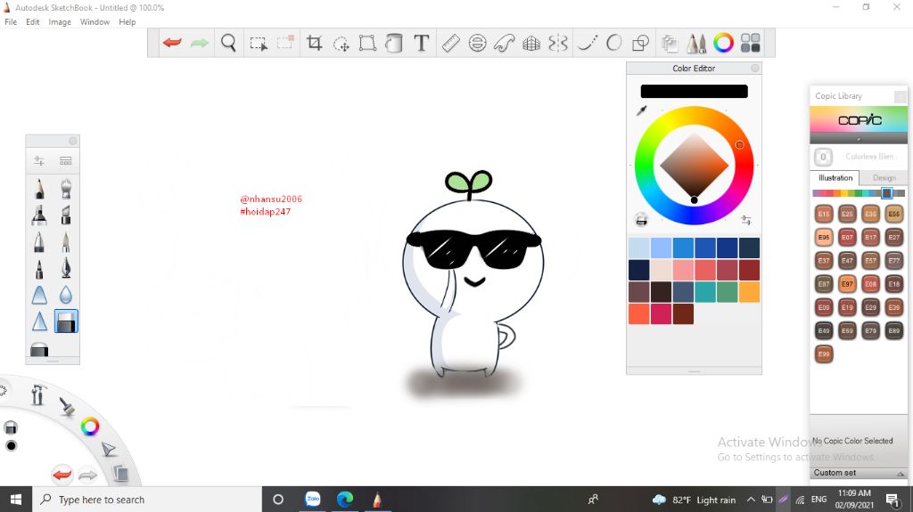Pick the eyedropper in Color Editor

[x=642, y=110]
